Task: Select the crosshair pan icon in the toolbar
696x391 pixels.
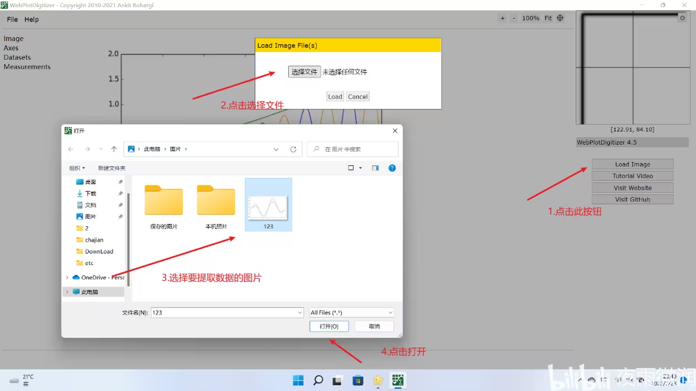Action: click(x=560, y=18)
